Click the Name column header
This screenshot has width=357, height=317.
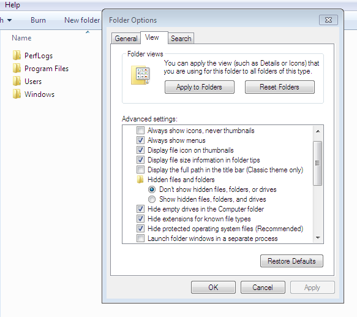point(21,38)
